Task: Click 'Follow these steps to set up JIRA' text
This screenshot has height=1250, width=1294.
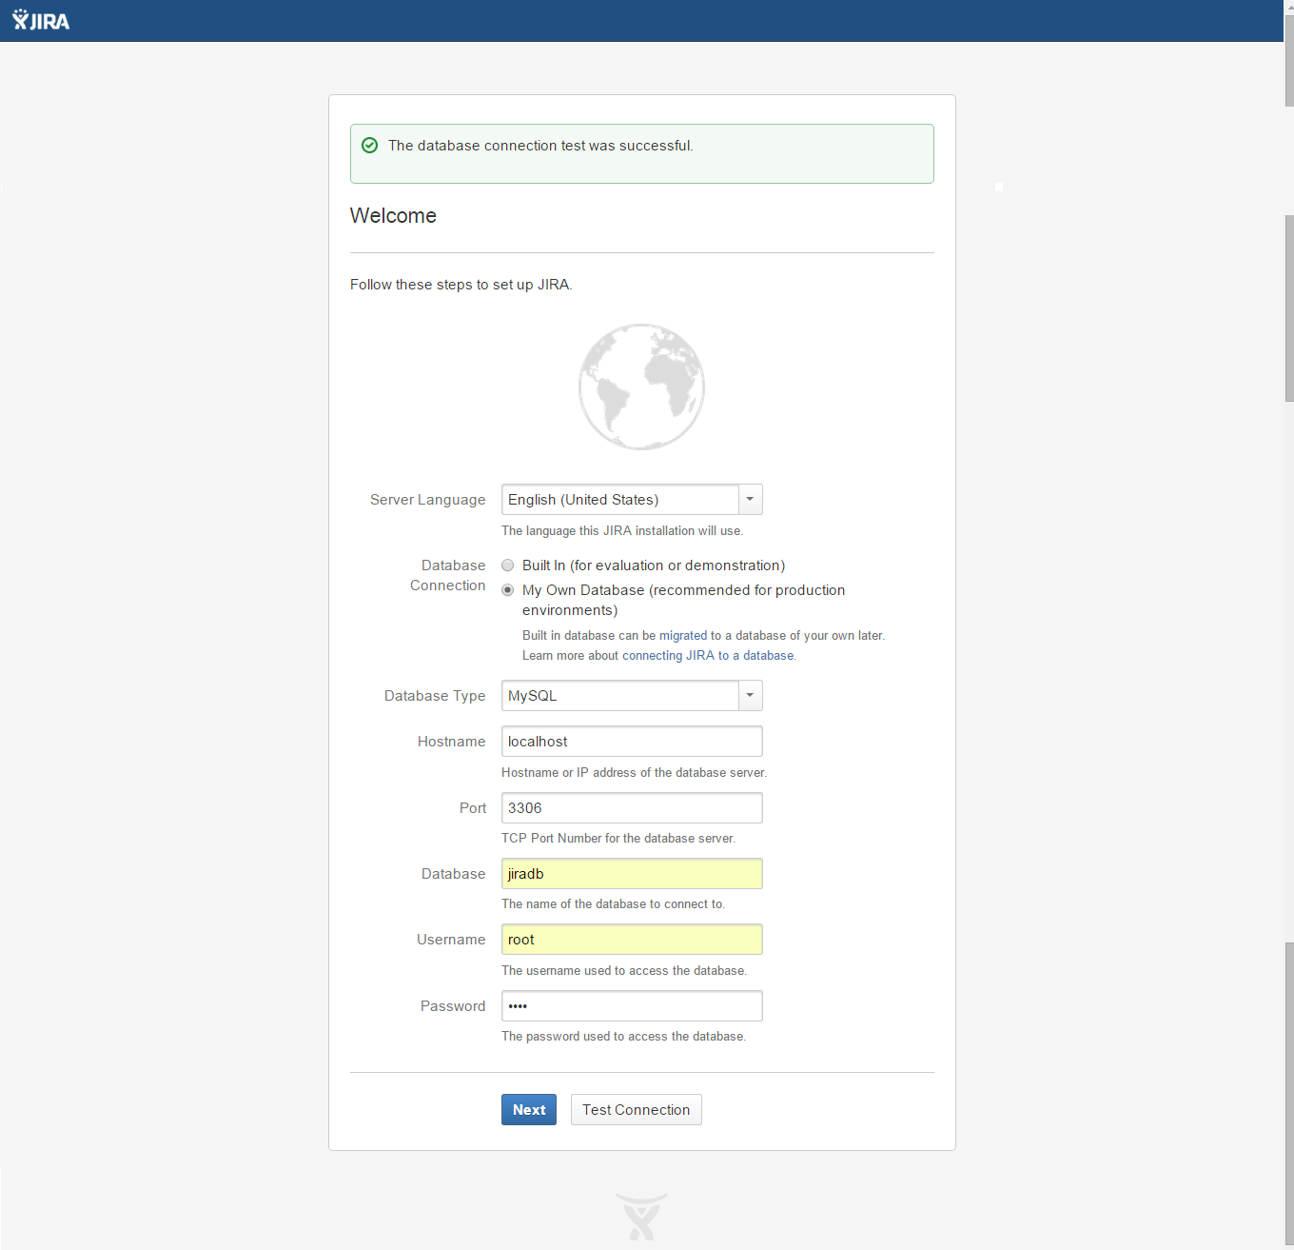Action: pos(461,285)
